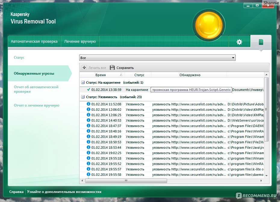Open the Справка link

coord(17,192)
